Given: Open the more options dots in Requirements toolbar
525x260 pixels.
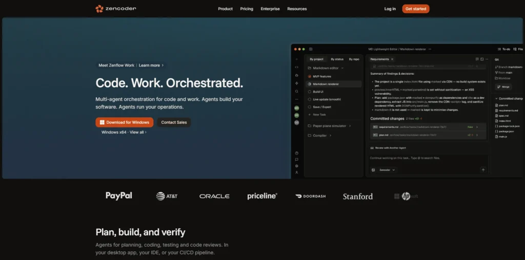Looking at the screenshot, I should click(487, 59).
